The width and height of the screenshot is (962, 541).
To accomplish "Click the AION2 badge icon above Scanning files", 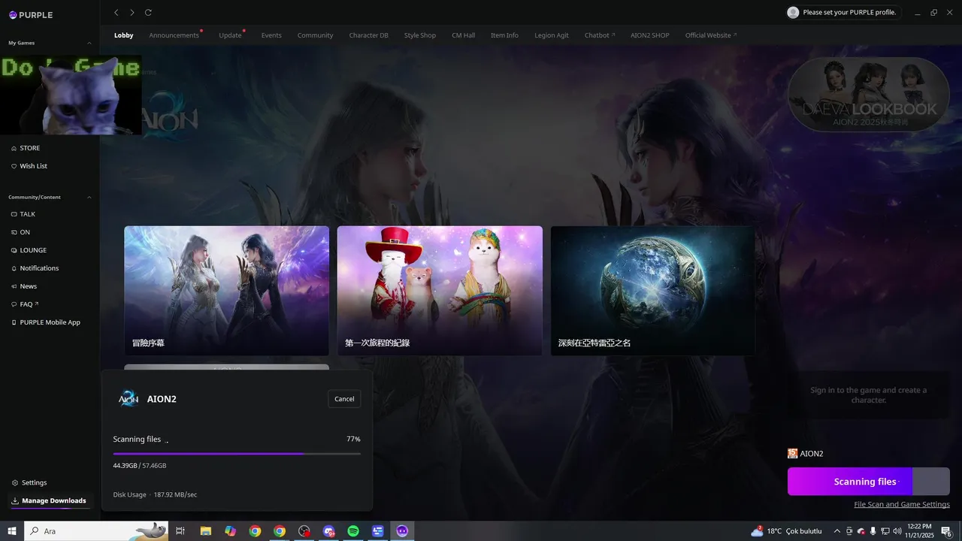I will tap(792, 453).
